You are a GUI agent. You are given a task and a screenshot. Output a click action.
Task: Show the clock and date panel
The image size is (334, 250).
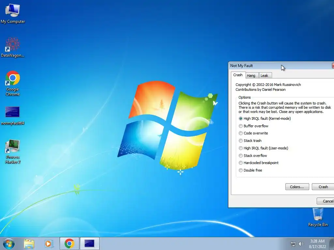(x=317, y=244)
